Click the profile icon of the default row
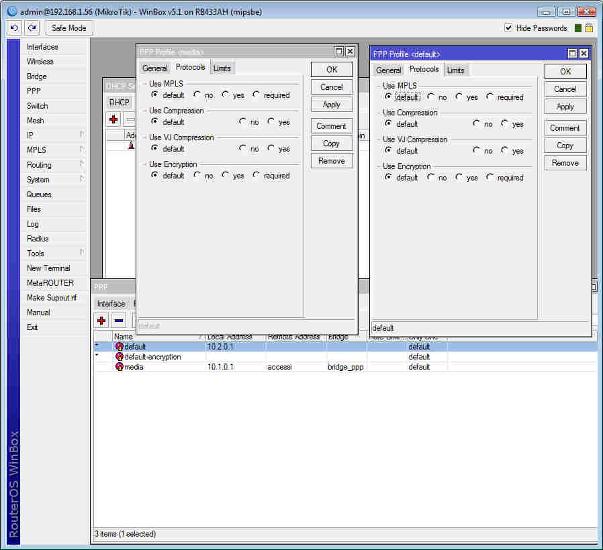This screenshot has width=603, height=550. (120, 347)
